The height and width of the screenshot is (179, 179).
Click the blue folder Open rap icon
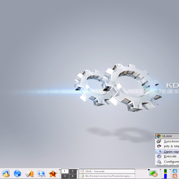tap(159, 152)
